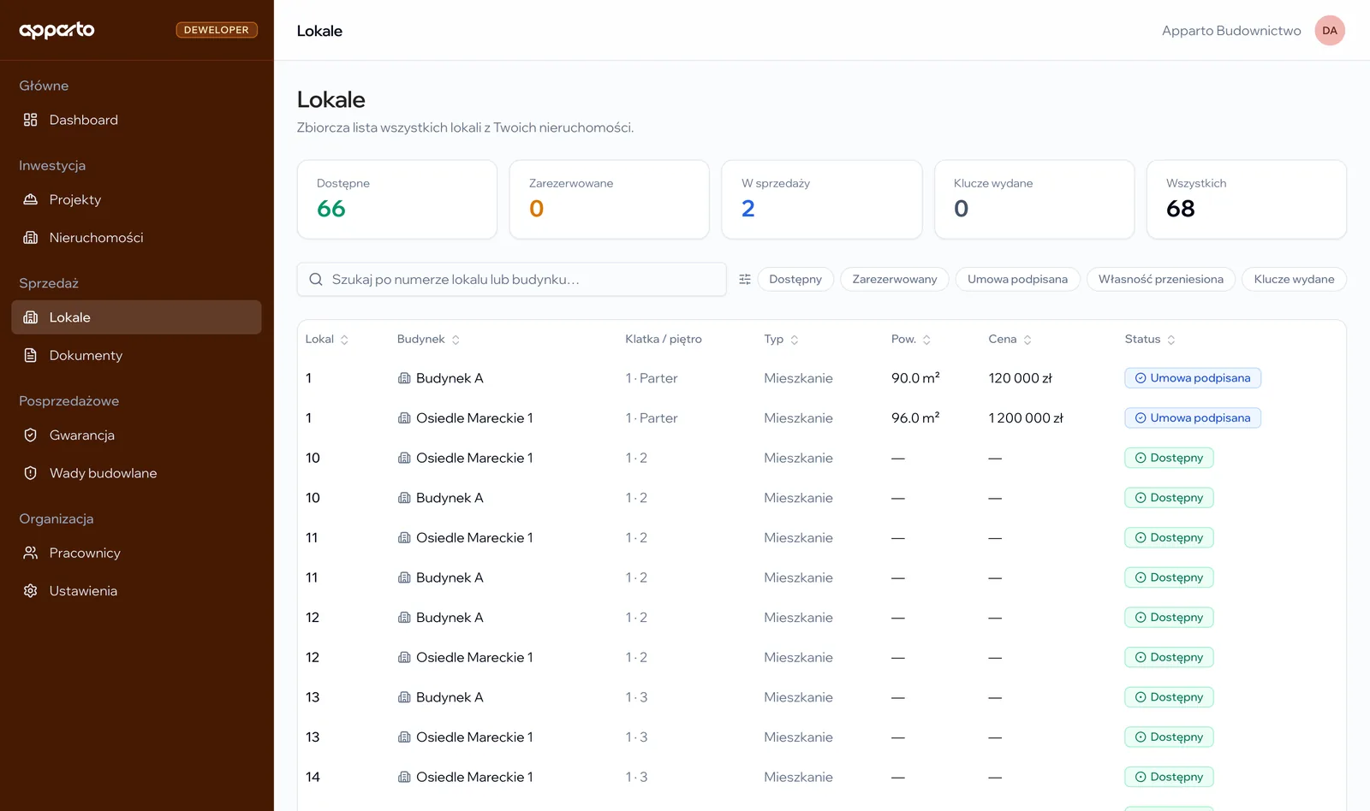This screenshot has height=811, width=1370.
Task: Toggle the Dostępny filter chip
Action: click(795, 279)
